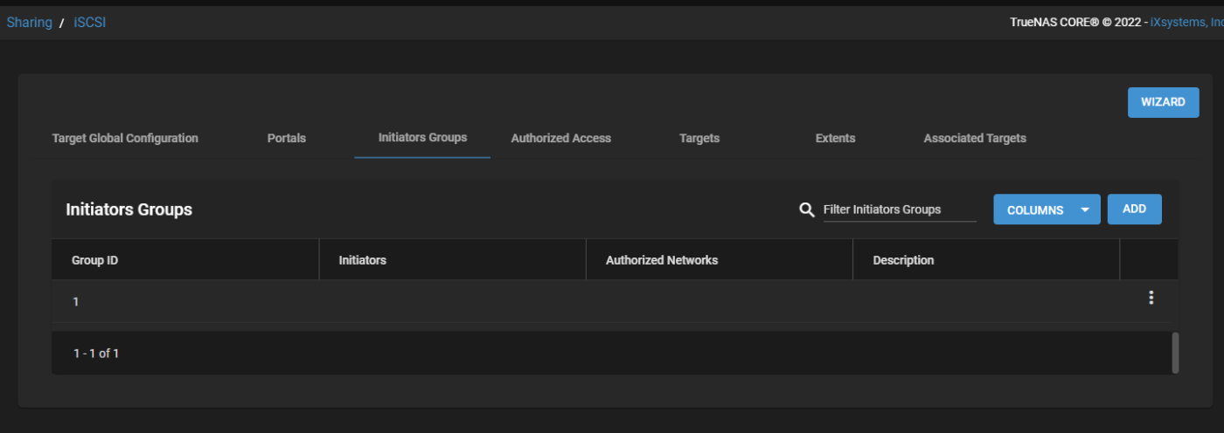Launch the iSCSI Wizard

(1163, 102)
